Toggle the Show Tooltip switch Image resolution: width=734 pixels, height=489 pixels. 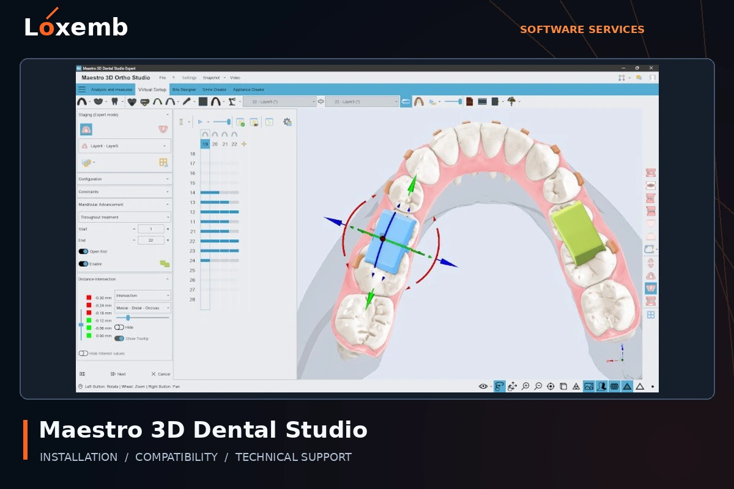119,339
